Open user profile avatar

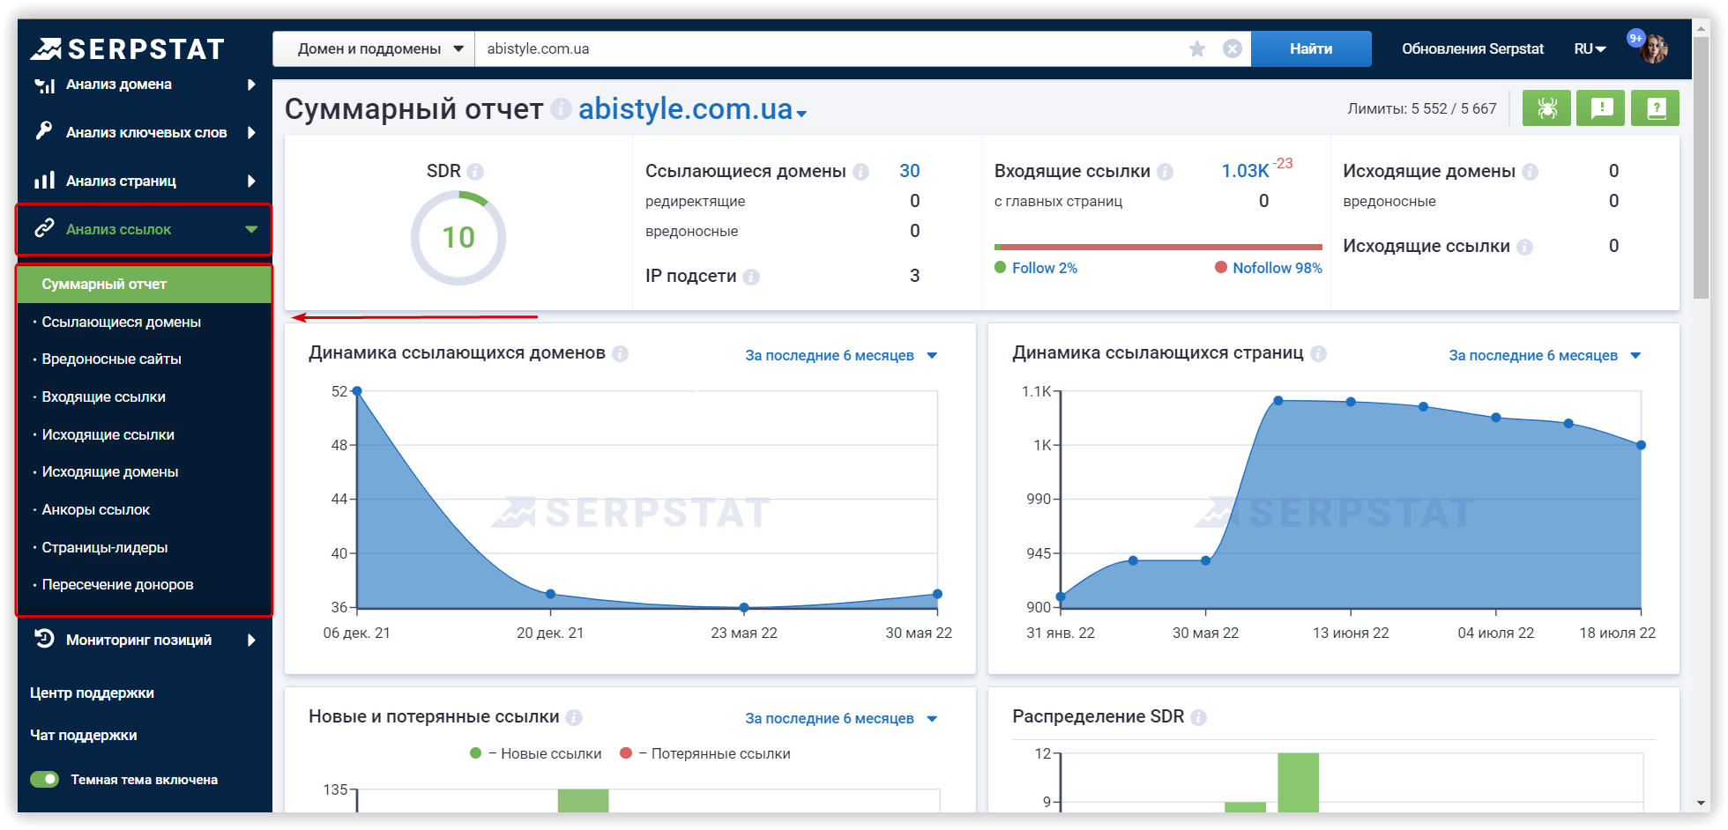tap(1653, 49)
